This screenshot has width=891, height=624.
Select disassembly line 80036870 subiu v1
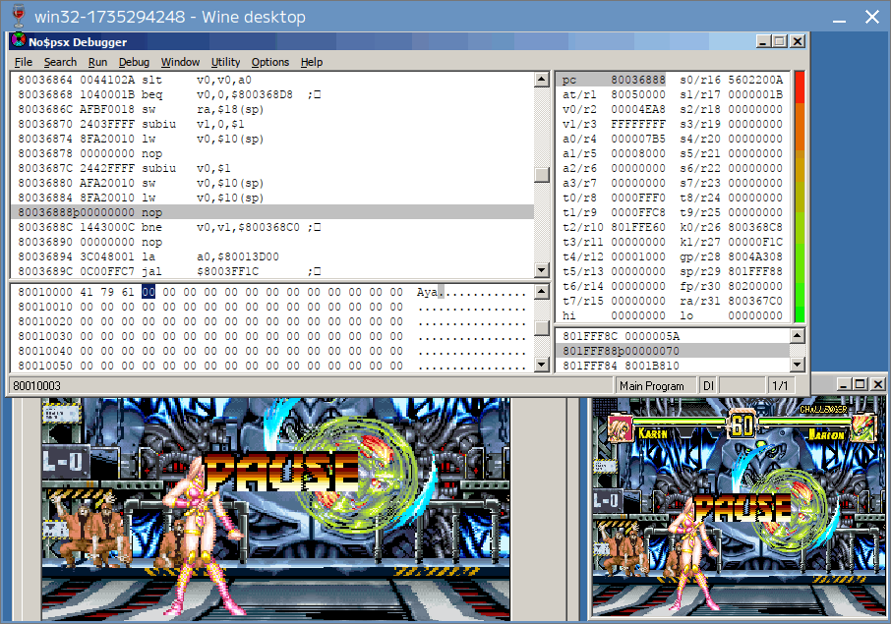point(272,124)
